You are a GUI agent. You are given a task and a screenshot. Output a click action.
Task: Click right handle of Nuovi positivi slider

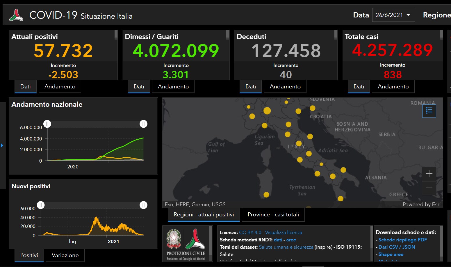click(x=143, y=205)
